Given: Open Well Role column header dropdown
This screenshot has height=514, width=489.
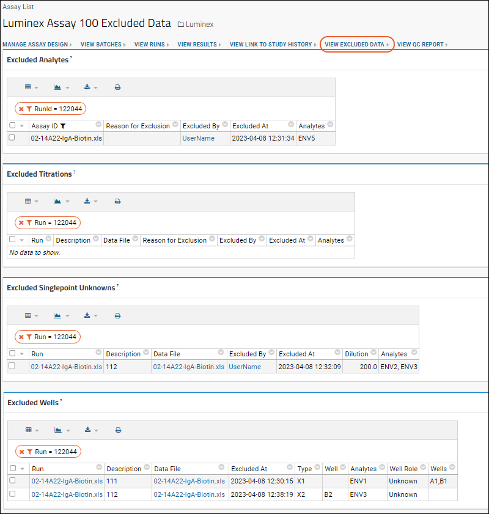Looking at the screenshot, I should coord(422,468).
